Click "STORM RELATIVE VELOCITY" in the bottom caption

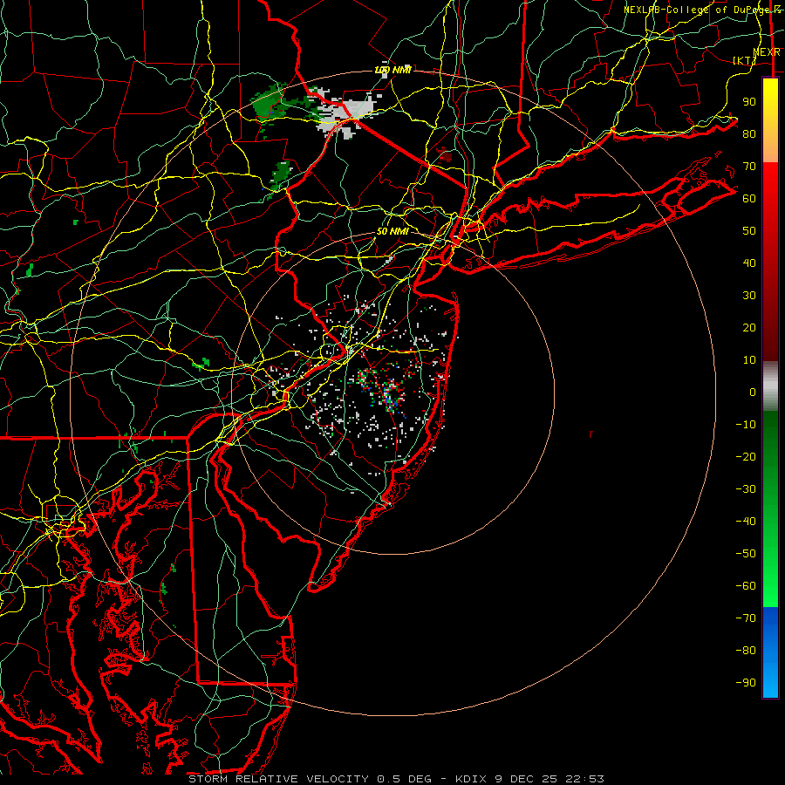[x=278, y=779]
